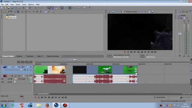Open the Project Media search tool
The height and width of the screenshot is (108, 192).
tap(52, 12)
